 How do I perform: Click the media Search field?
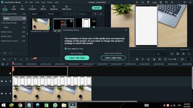[85, 14]
